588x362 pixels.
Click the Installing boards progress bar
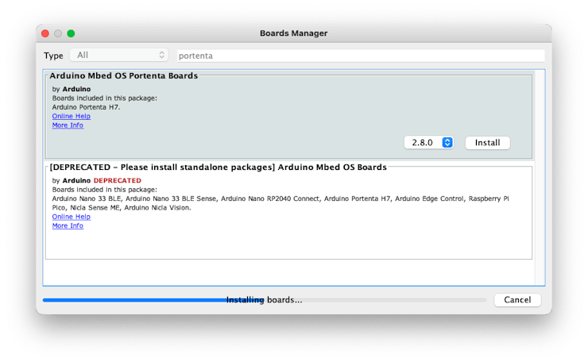pyautogui.click(x=265, y=300)
